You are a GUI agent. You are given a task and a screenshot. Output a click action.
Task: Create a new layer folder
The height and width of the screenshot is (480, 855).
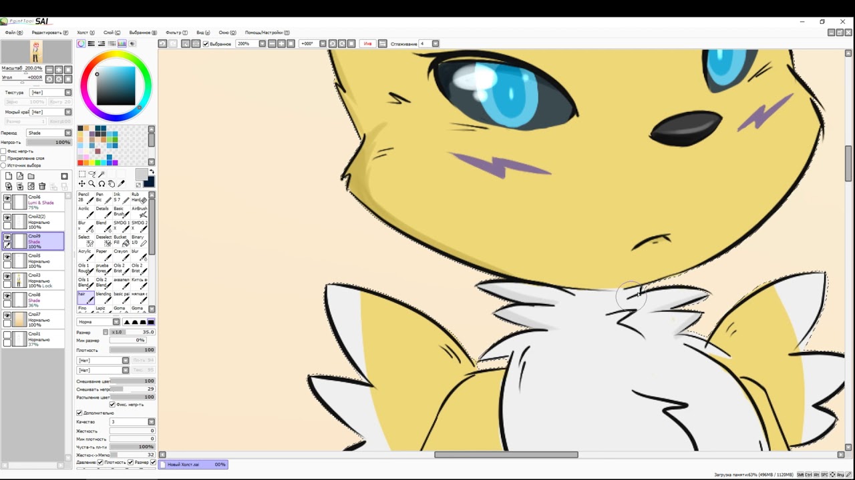[x=31, y=176]
